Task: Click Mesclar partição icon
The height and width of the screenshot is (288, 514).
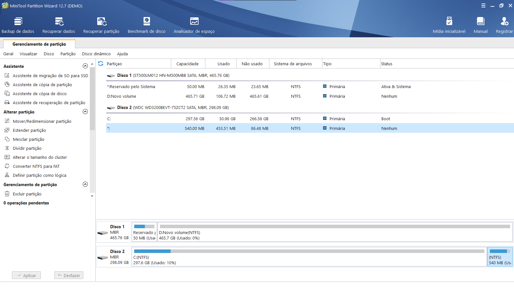Action: [7, 139]
